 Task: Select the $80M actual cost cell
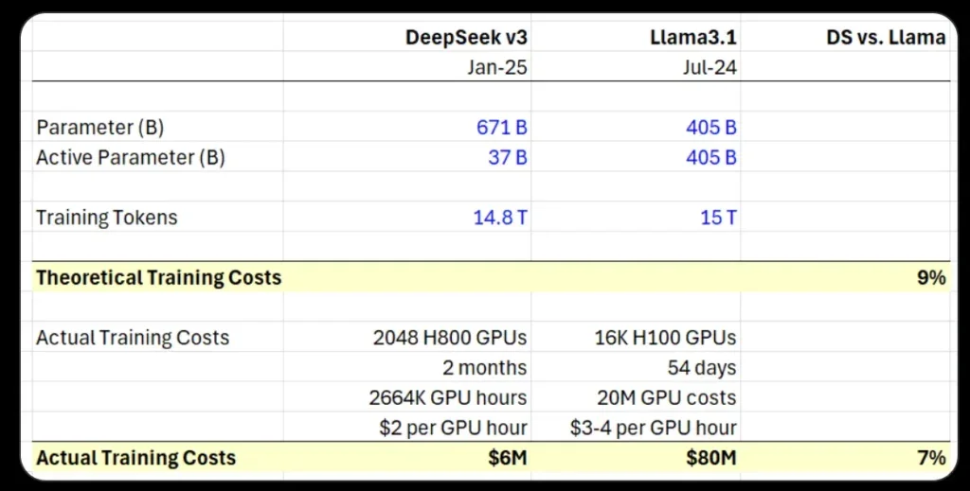[712, 458]
